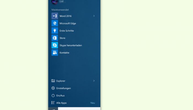Launch Microsoft Edge via its icon
This screenshot has width=193, height=110.
coord(55,23)
